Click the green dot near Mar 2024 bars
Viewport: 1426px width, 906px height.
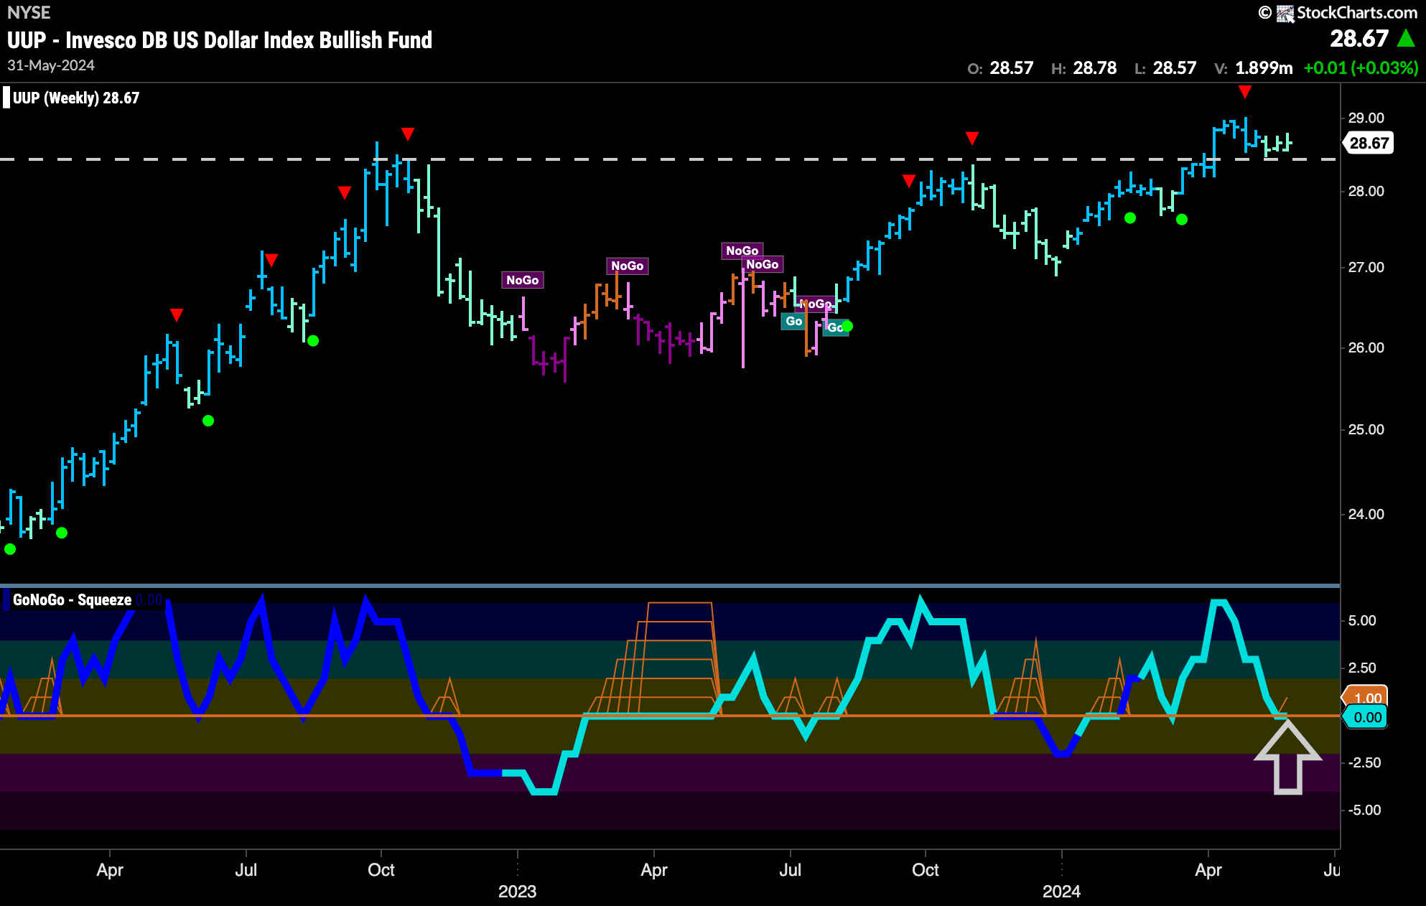click(x=1182, y=220)
